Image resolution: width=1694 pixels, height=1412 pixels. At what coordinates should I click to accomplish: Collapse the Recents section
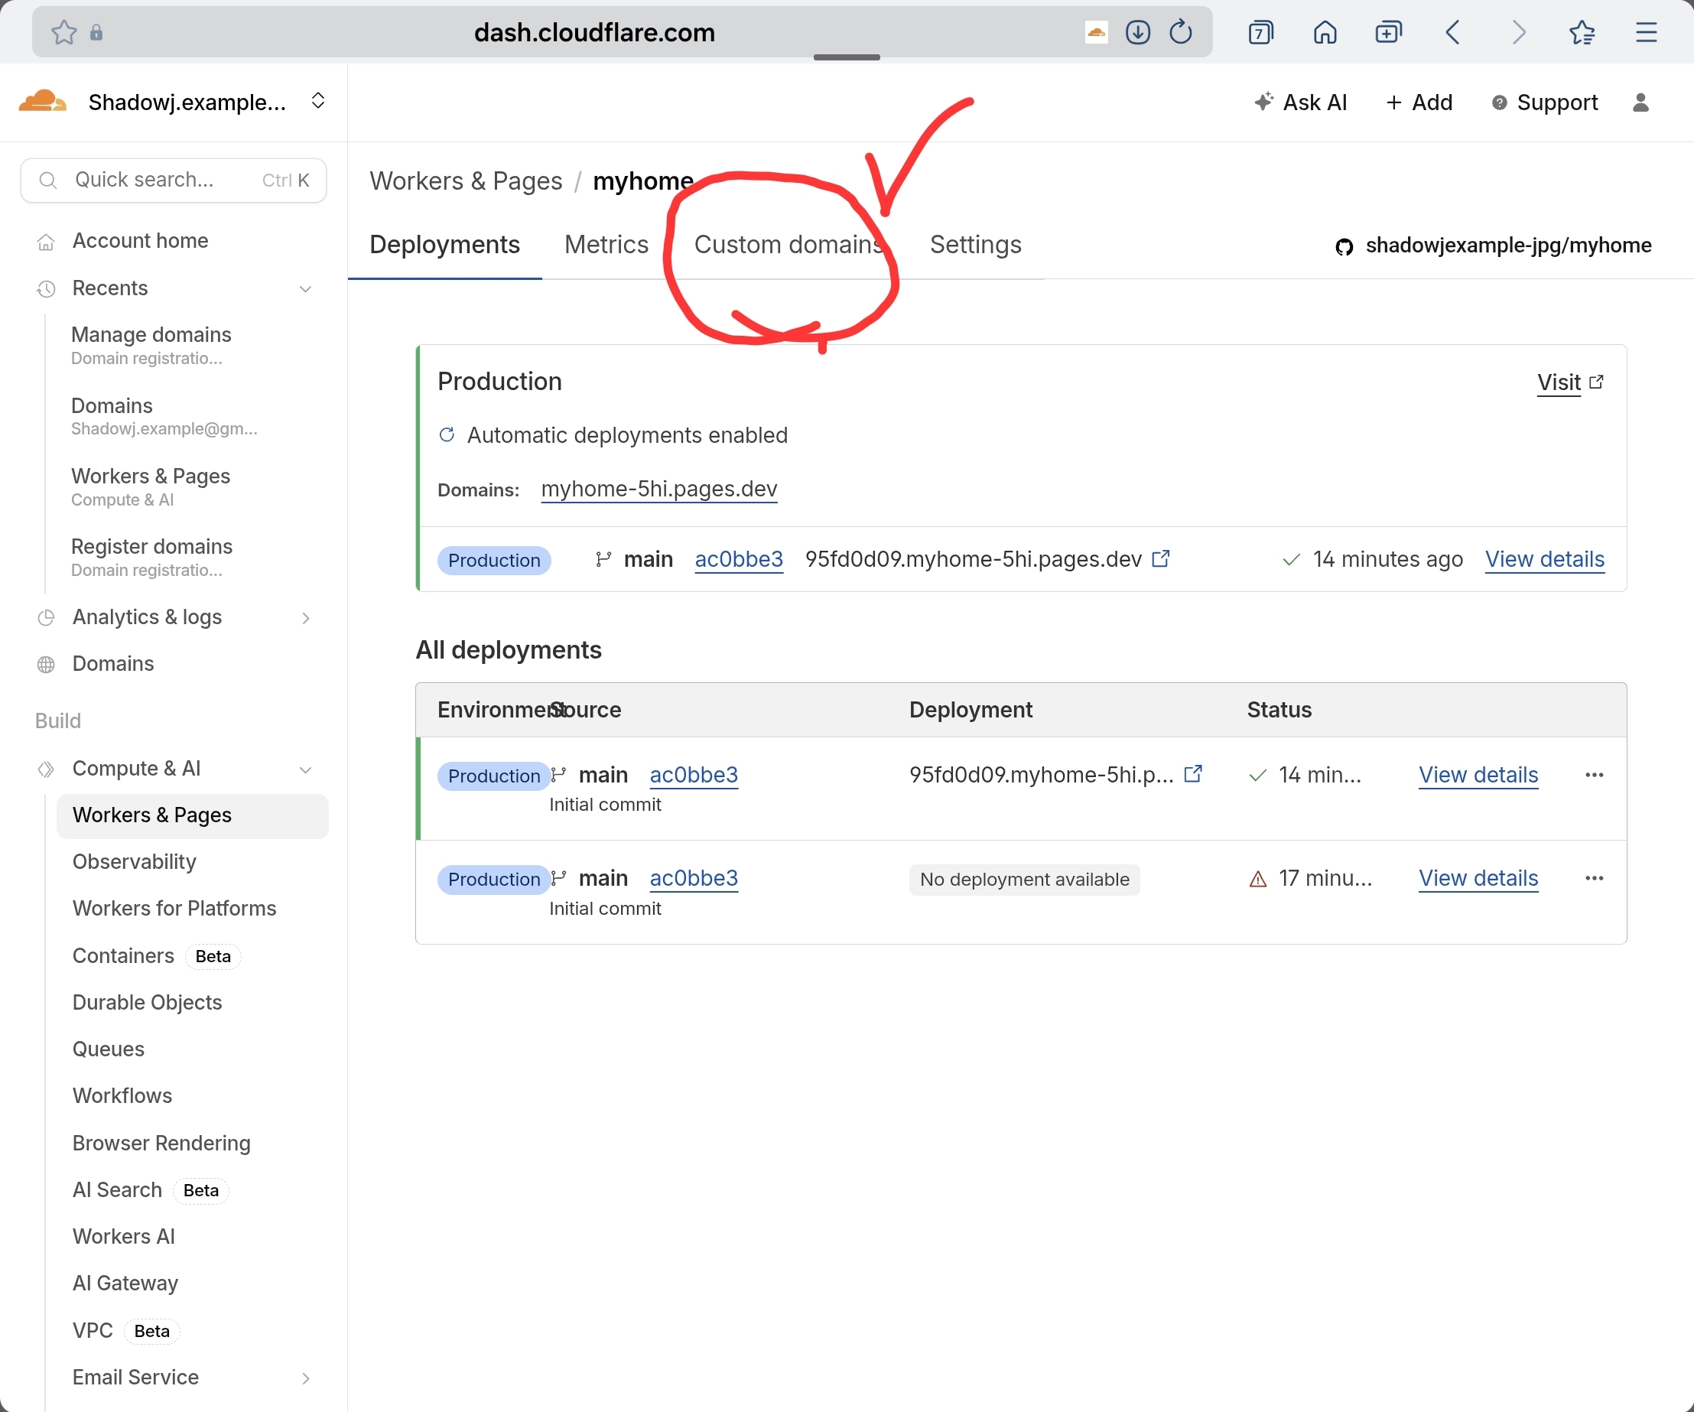[305, 289]
